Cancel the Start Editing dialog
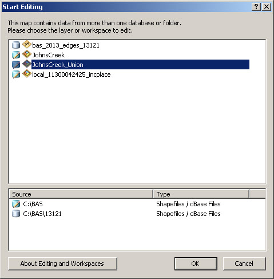The height and width of the screenshot is (279, 274). coord(244,264)
